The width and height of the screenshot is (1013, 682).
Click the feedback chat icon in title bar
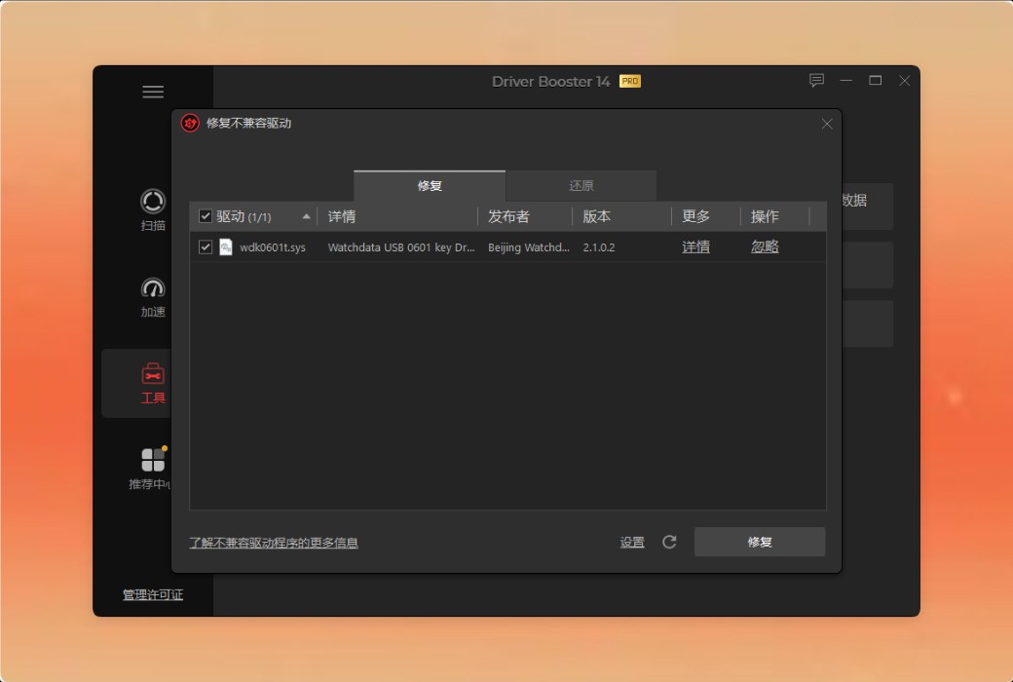816,81
